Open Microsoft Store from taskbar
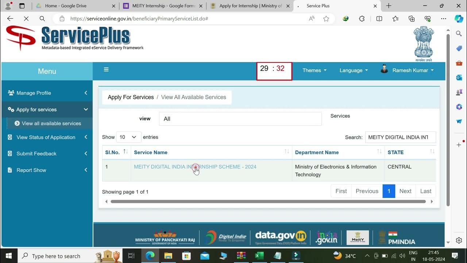467x263 pixels. pos(186,256)
